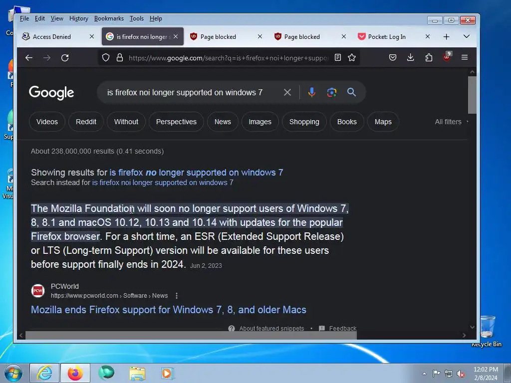Open the Downloads panel
Image resolution: width=511 pixels, height=383 pixels.
click(x=411, y=58)
